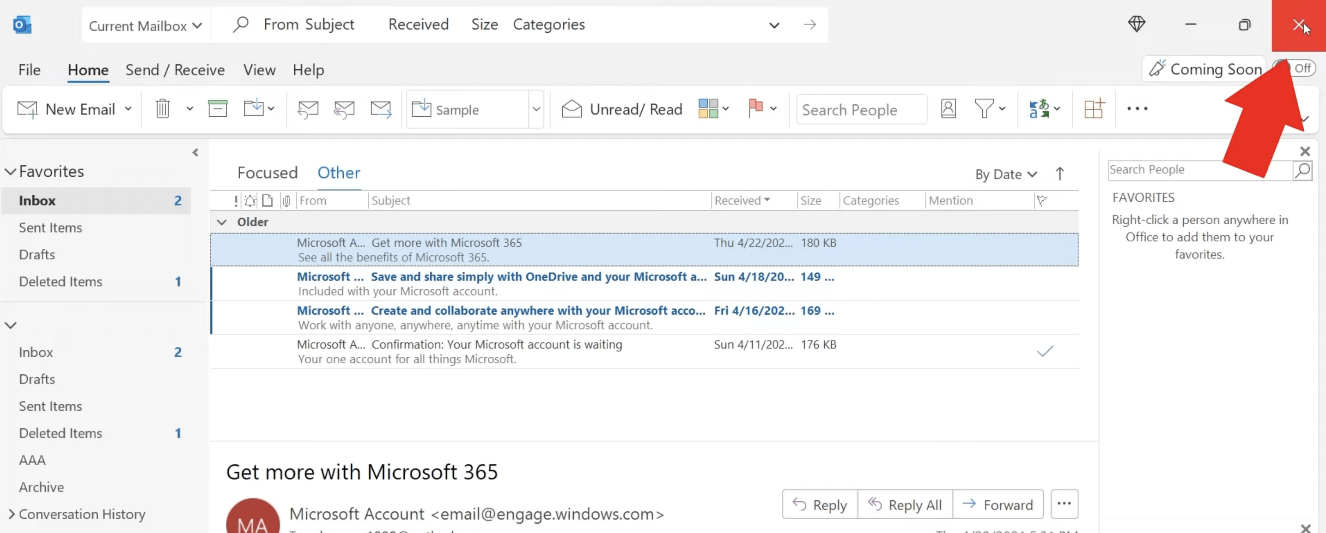Collapse the mailbox account folder chevron
This screenshot has width=1326, height=533.
pos(10,325)
